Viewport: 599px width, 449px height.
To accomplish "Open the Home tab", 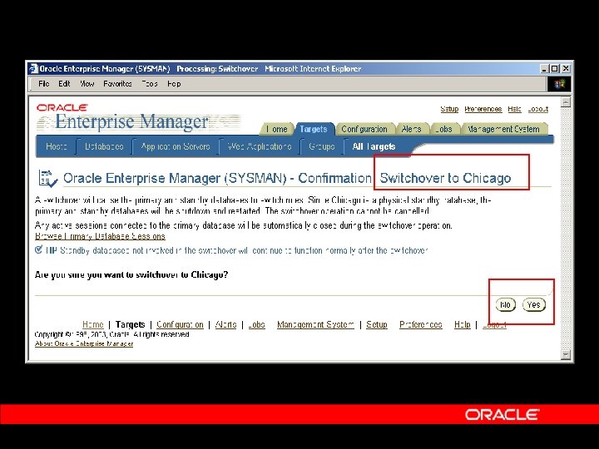I will [276, 129].
